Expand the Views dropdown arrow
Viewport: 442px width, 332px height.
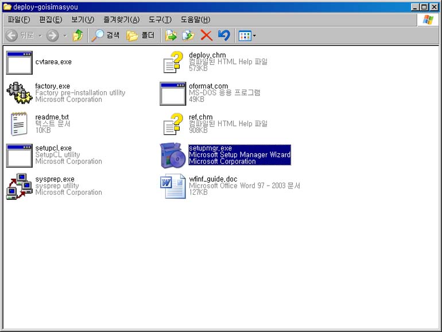tap(254, 36)
